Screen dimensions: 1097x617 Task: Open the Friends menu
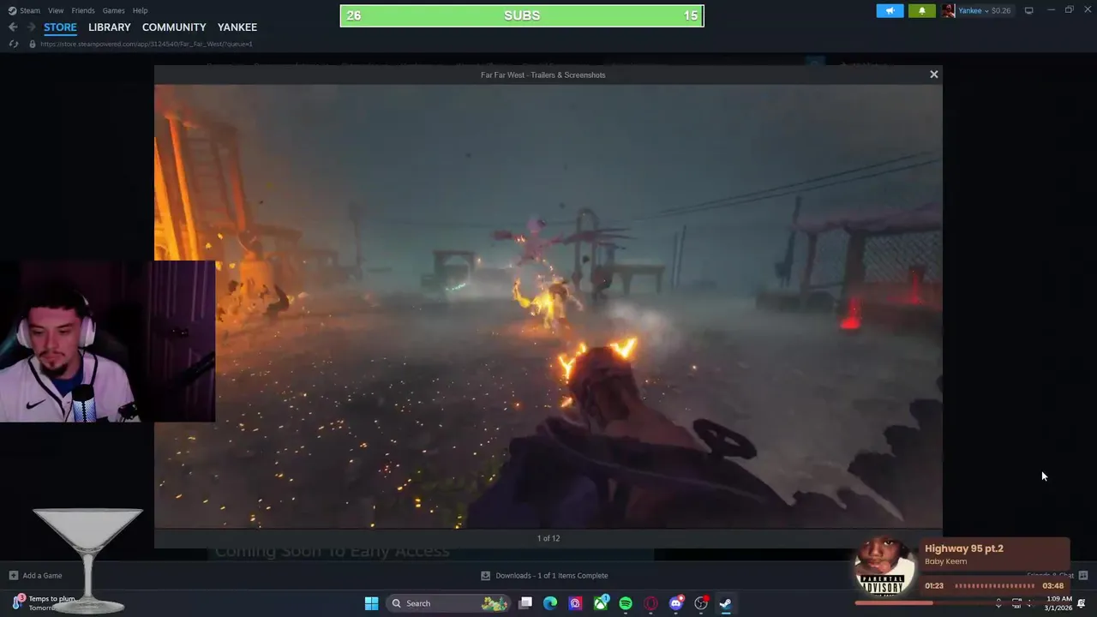pyautogui.click(x=83, y=10)
